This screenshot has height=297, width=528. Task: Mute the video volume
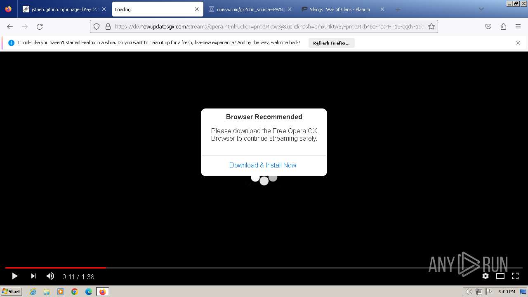point(50,276)
